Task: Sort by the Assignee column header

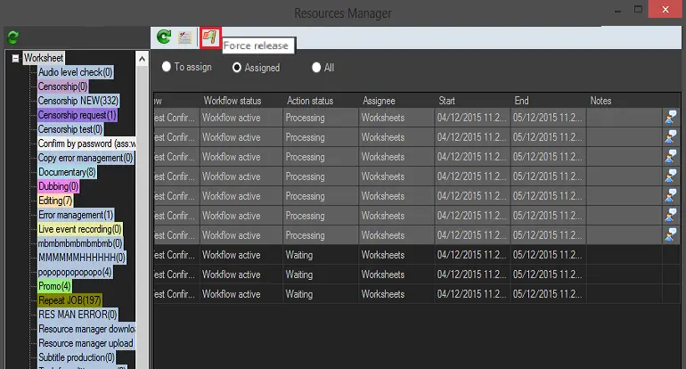Action: [x=379, y=101]
